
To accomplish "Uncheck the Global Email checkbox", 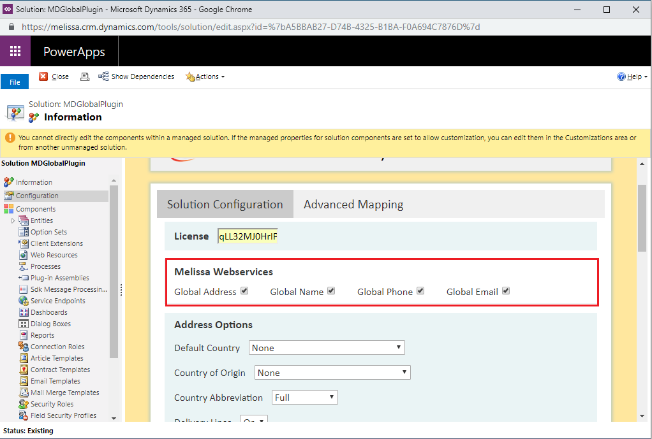I will coord(506,291).
